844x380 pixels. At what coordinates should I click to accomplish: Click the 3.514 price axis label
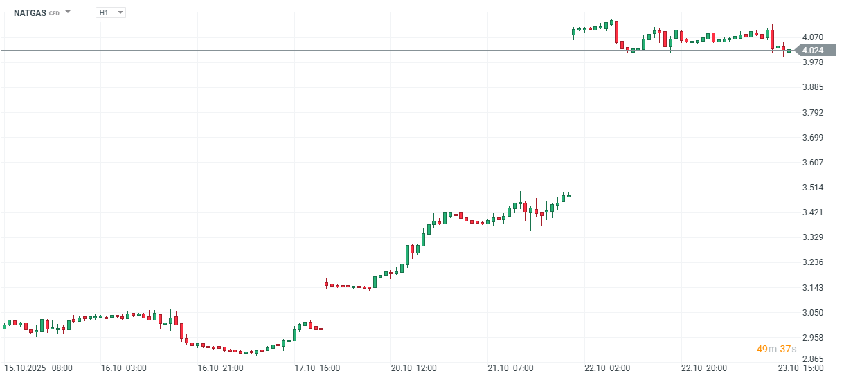[812, 188]
